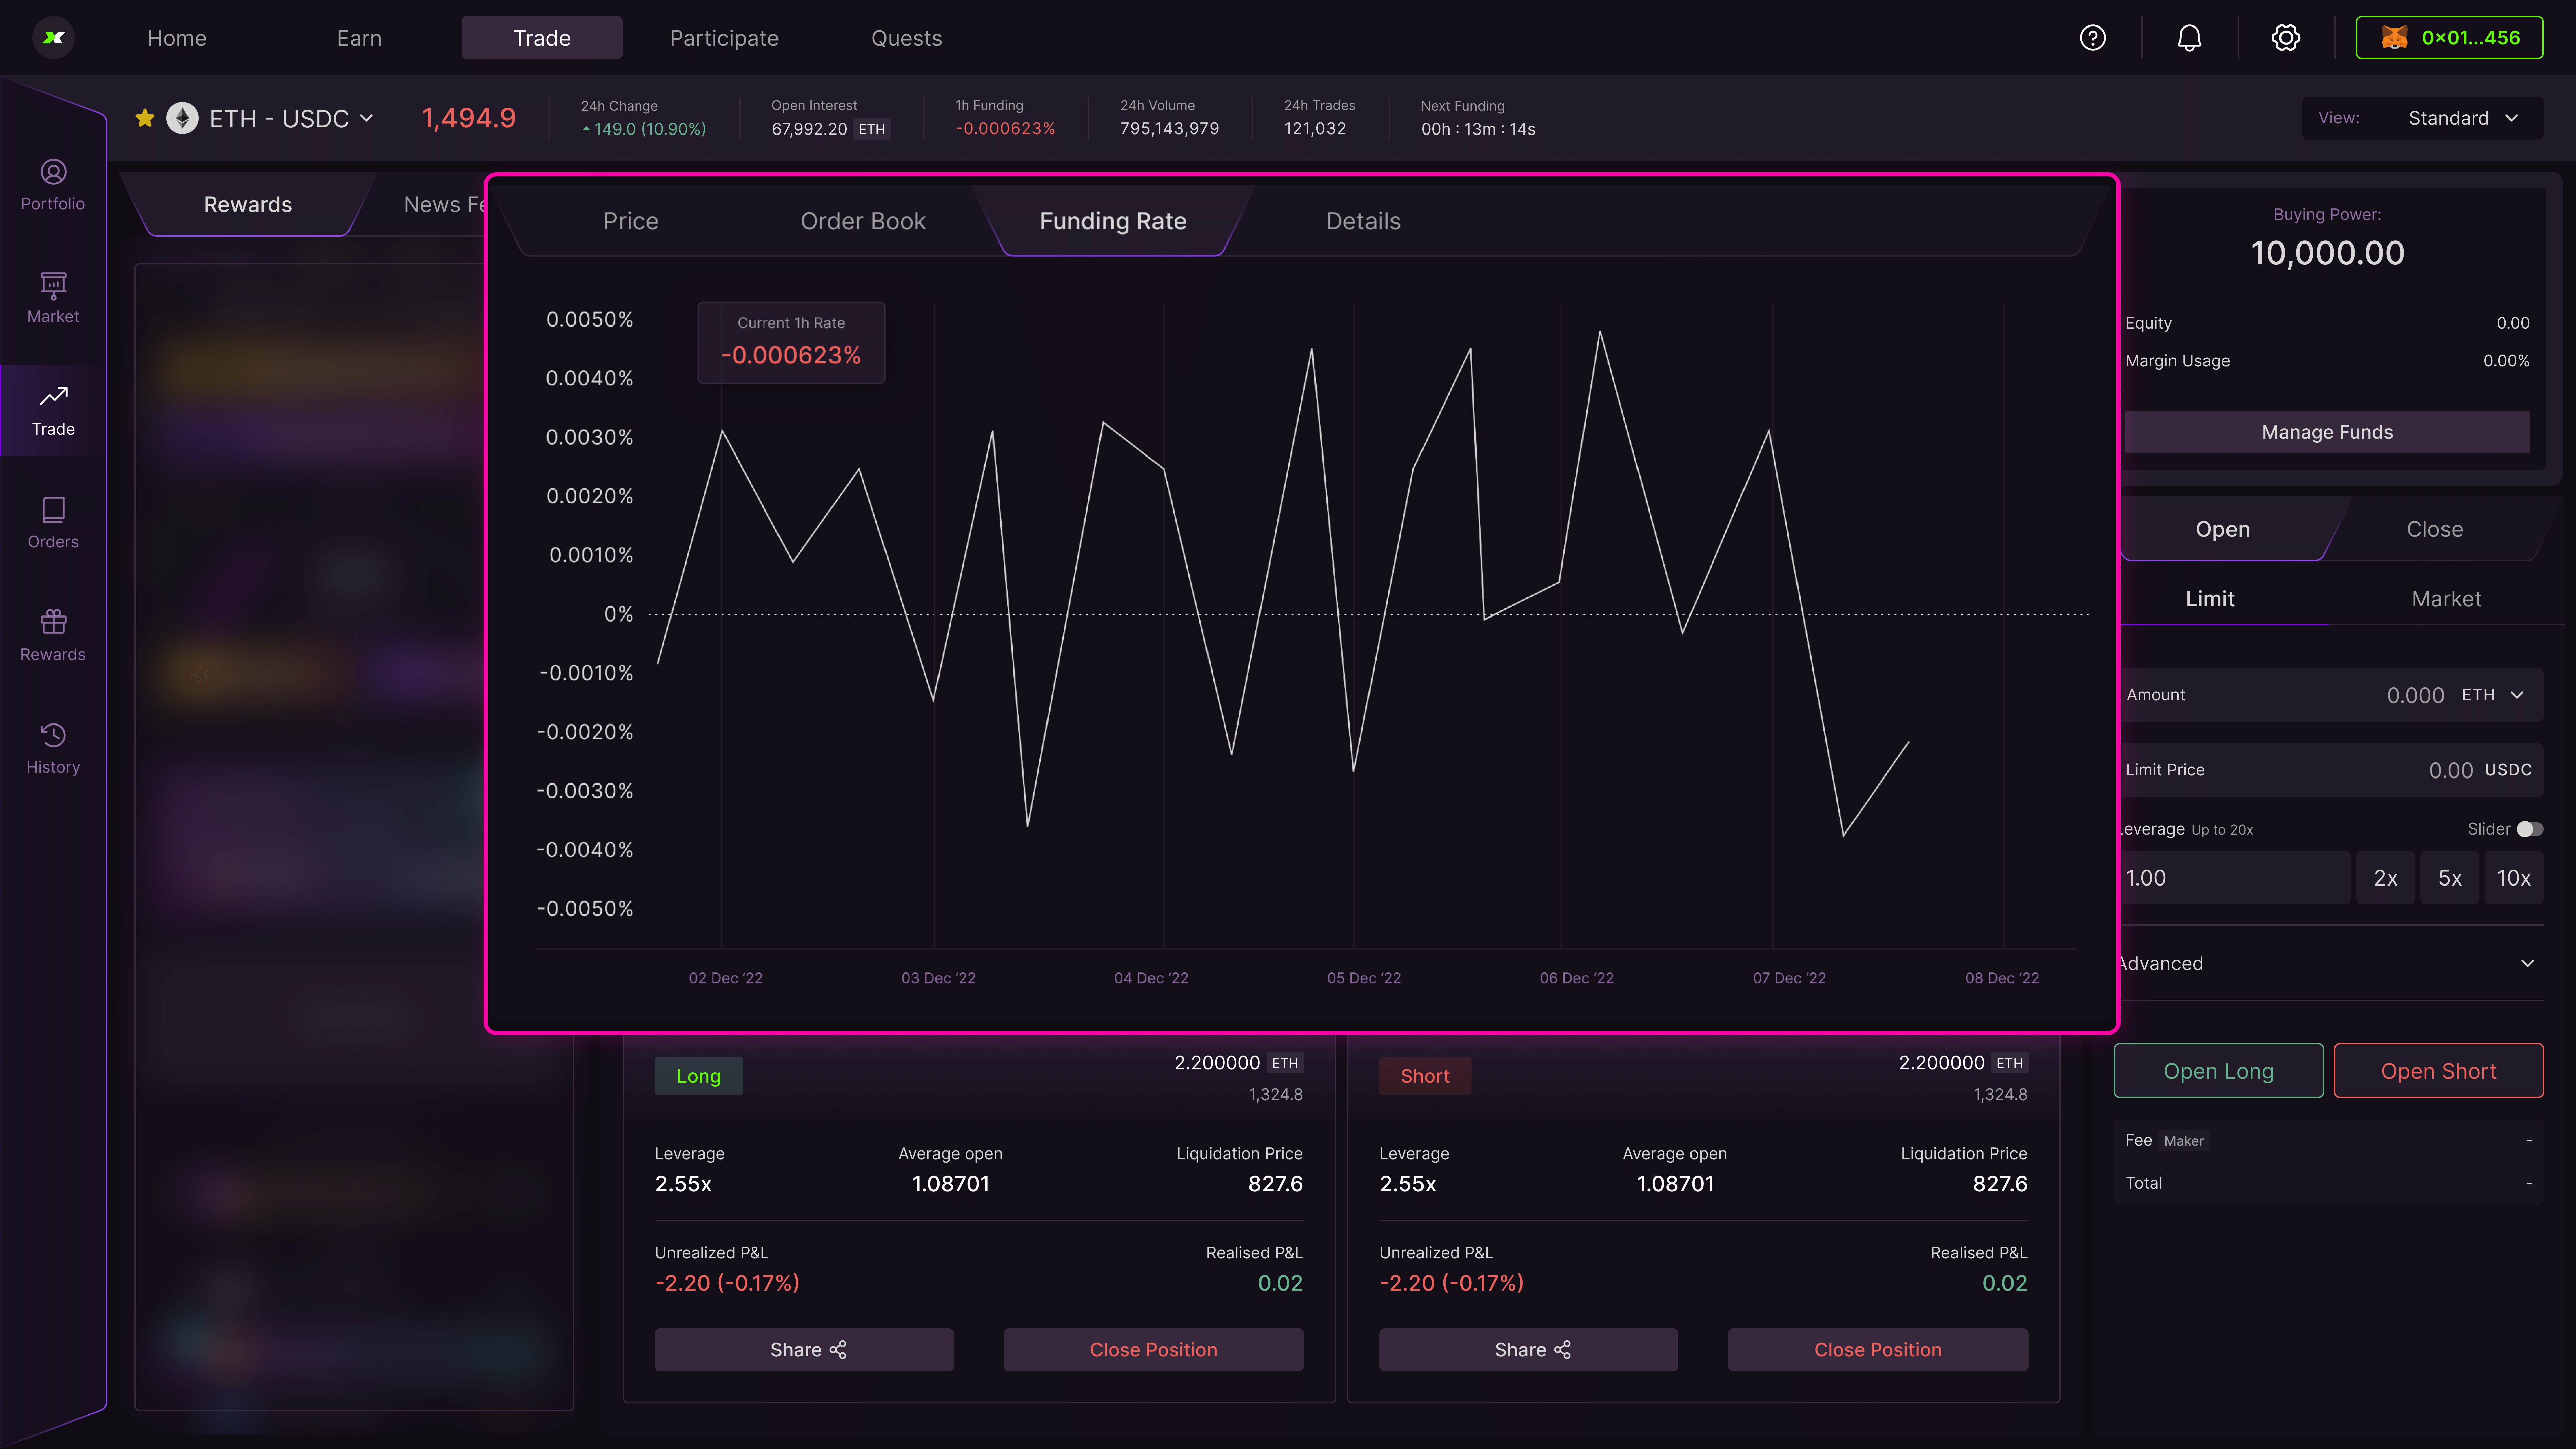Viewport: 2576px width, 1449px height.
Task: Select the Funding Rate tab
Action: [x=1113, y=221]
